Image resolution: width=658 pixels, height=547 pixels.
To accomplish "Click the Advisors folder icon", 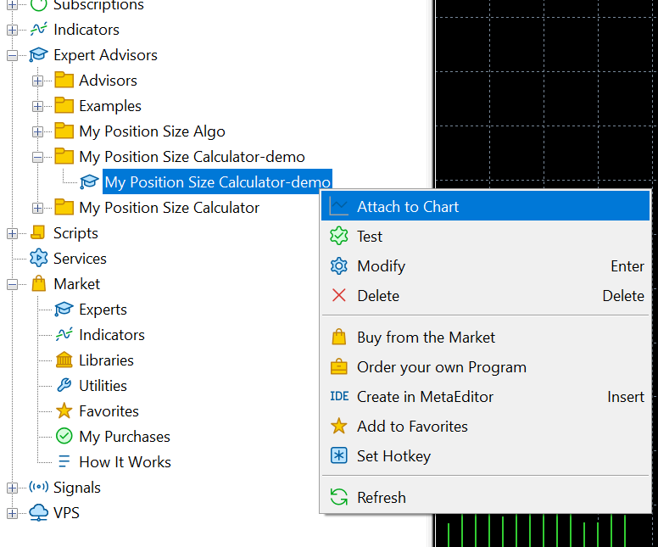I will tap(64, 81).
